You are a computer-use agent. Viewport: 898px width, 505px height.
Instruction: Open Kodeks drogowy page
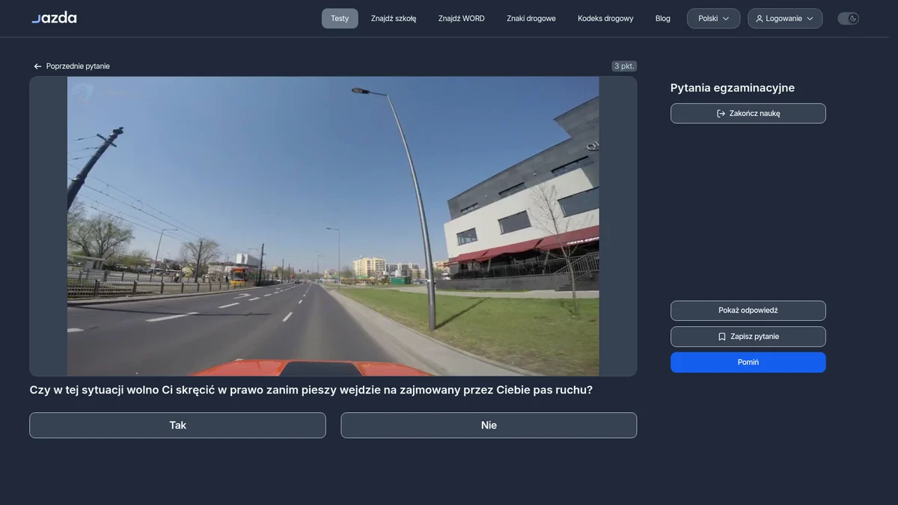(605, 19)
